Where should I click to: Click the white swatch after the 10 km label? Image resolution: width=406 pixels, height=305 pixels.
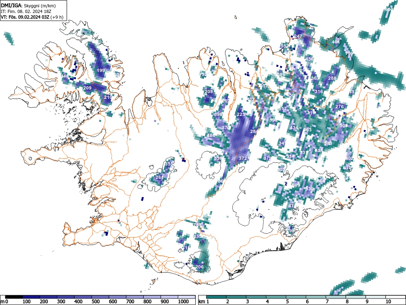(395, 297)
